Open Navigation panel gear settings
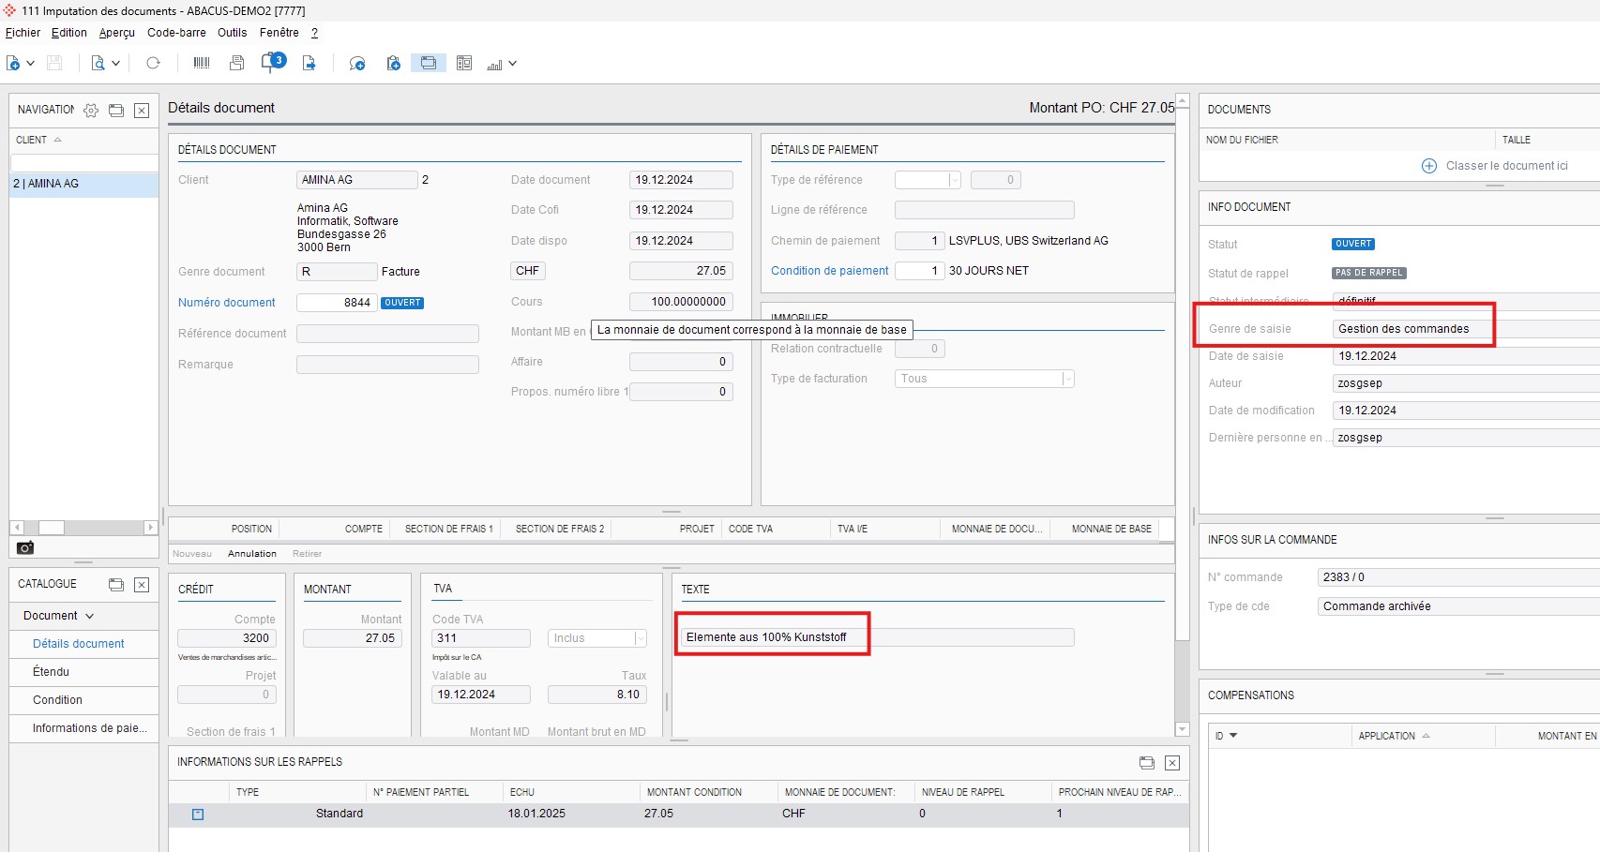Viewport: 1600px width, 852px height. [x=91, y=111]
